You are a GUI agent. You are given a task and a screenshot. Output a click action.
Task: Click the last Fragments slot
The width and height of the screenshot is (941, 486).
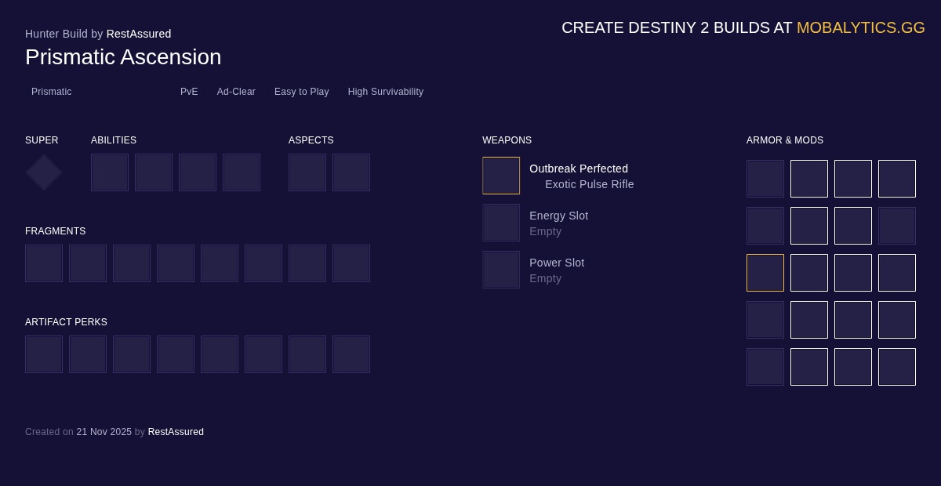351,263
